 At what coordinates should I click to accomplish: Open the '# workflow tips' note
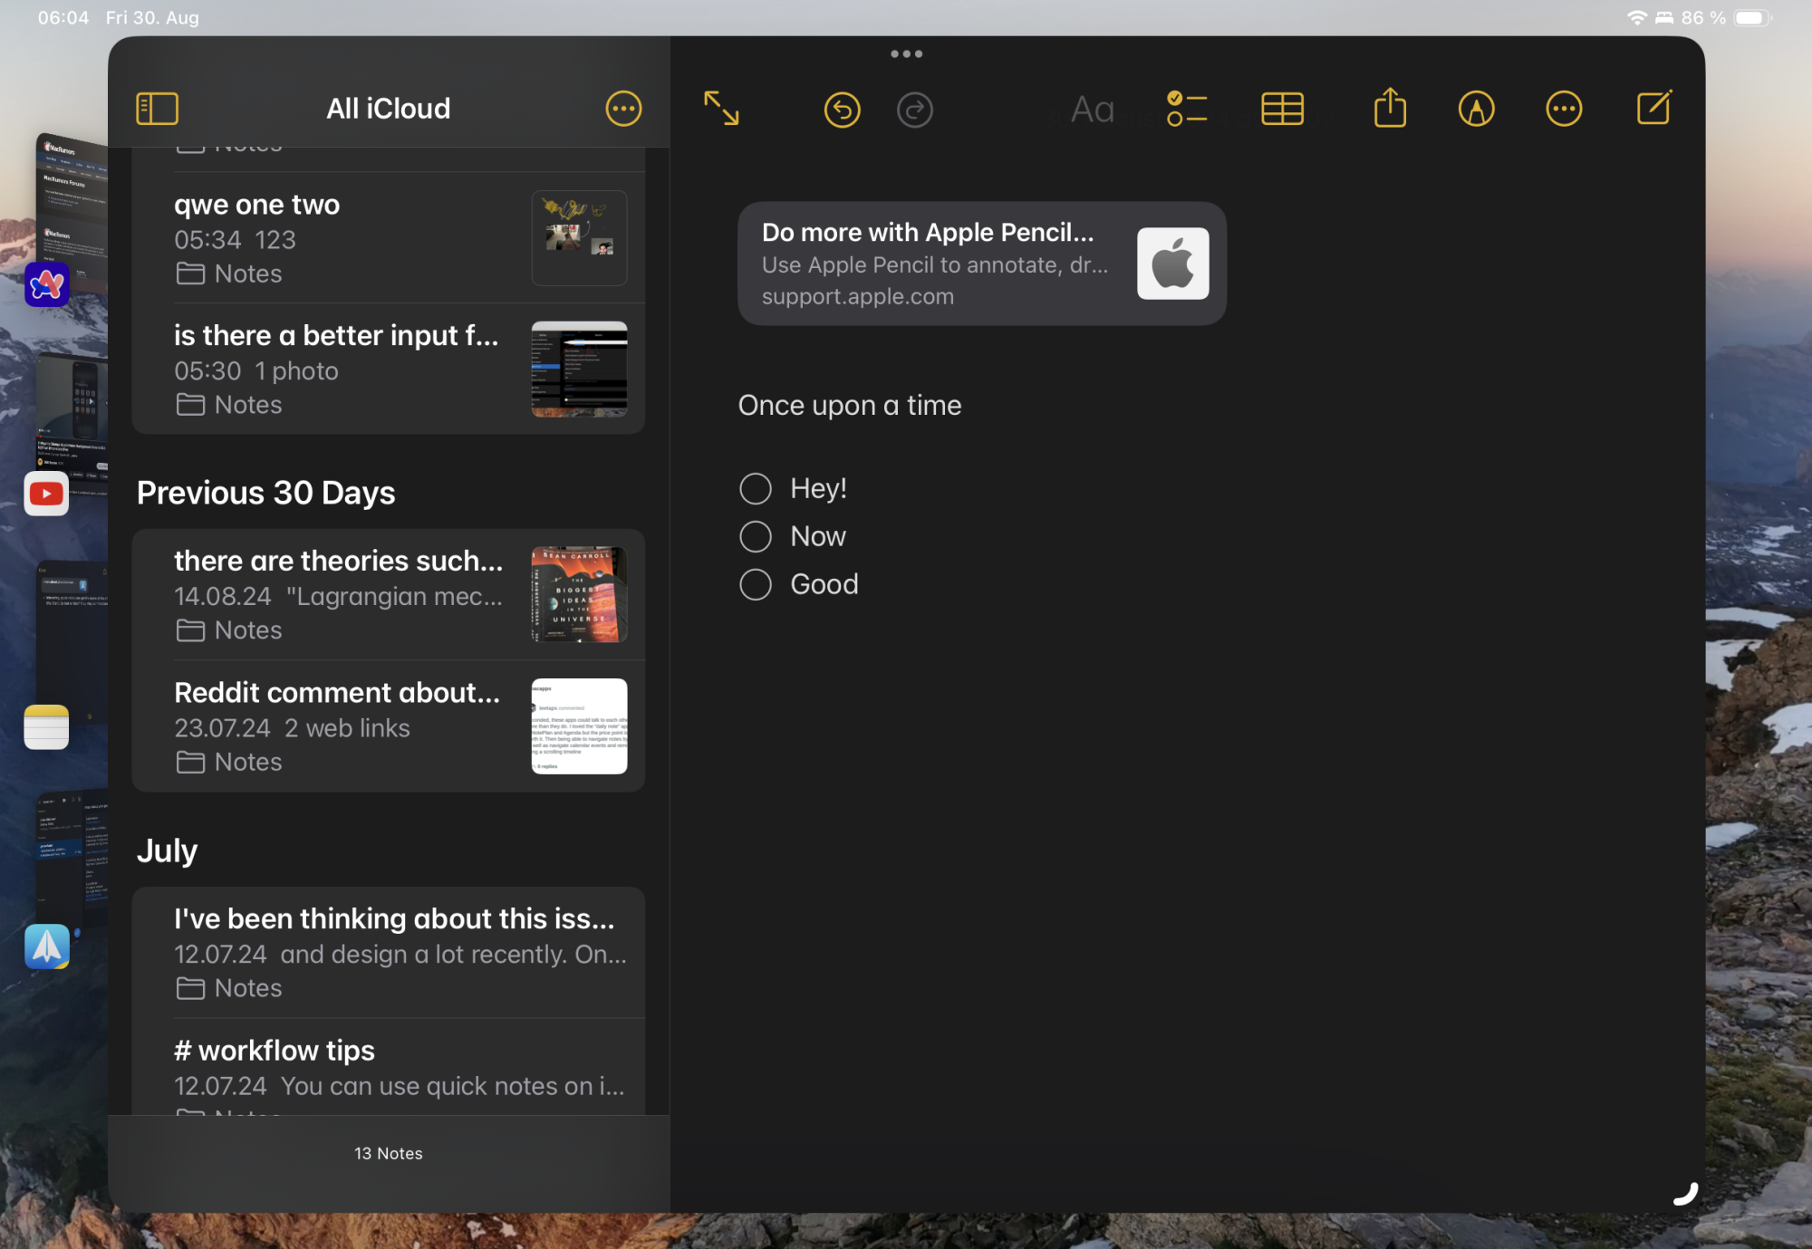tap(388, 1069)
